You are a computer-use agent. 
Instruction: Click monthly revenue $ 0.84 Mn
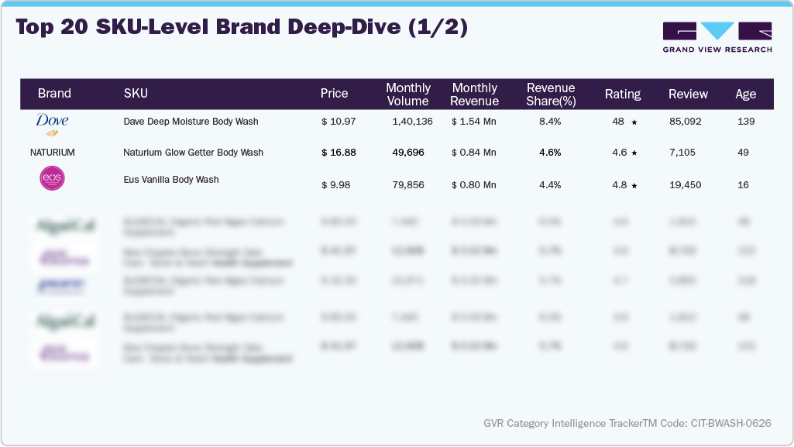473,153
